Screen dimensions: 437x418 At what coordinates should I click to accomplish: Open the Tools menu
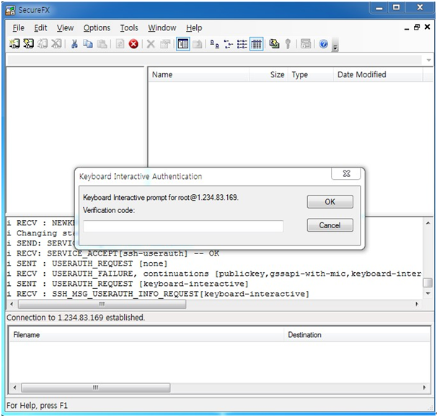tap(129, 28)
